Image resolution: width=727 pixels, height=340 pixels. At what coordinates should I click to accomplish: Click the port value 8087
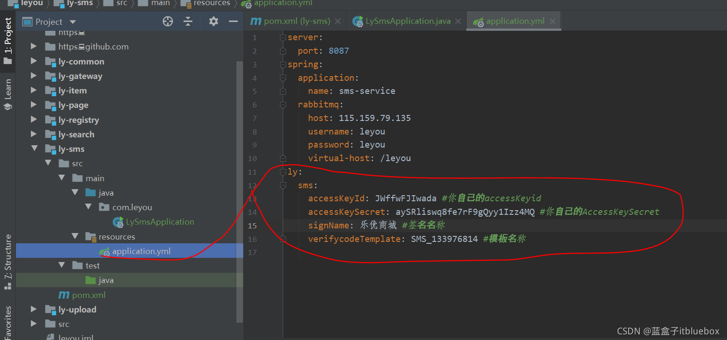tap(338, 51)
